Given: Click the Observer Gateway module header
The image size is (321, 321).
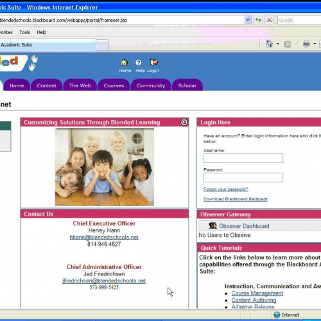Looking at the screenshot, I should coord(259,214).
